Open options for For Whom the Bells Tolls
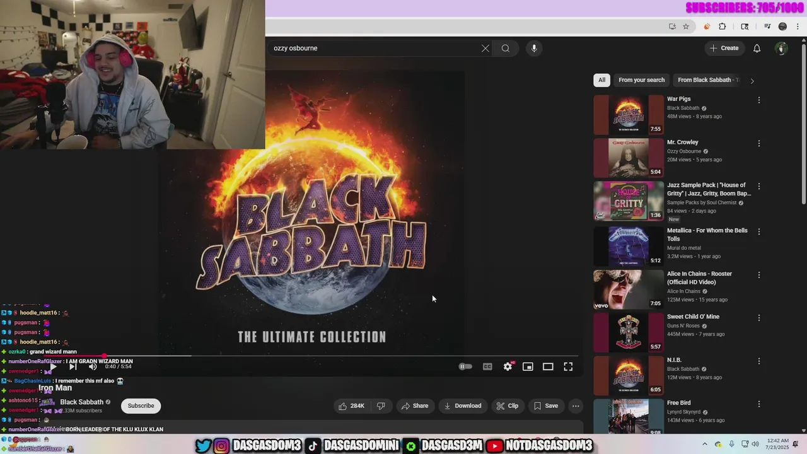The image size is (807, 454). click(x=759, y=231)
